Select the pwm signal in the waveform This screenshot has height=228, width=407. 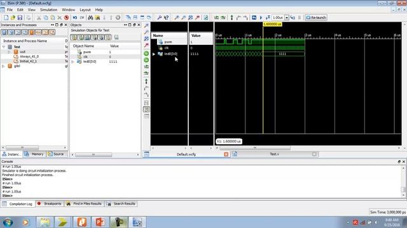(x=168, y=42)
